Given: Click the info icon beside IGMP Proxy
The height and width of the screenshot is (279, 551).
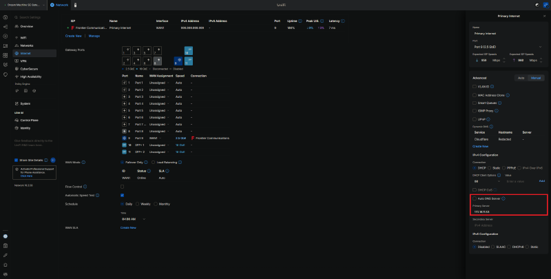Looking at the screenshot, I should click(x=497, y=111).
